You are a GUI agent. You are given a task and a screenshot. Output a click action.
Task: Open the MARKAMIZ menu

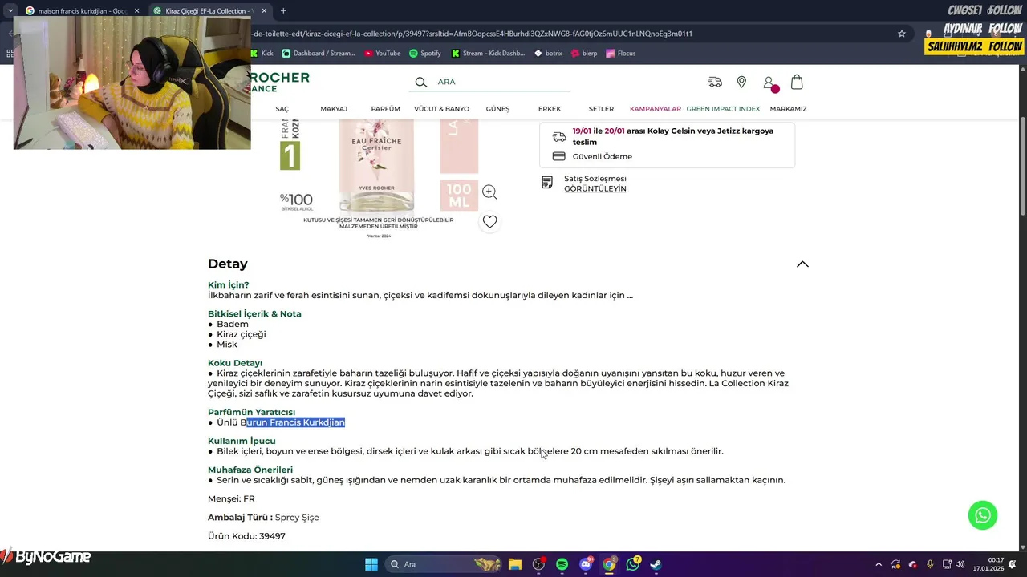[788, 109]
